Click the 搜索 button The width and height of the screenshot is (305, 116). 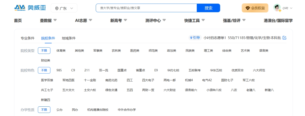click(208, 8)
